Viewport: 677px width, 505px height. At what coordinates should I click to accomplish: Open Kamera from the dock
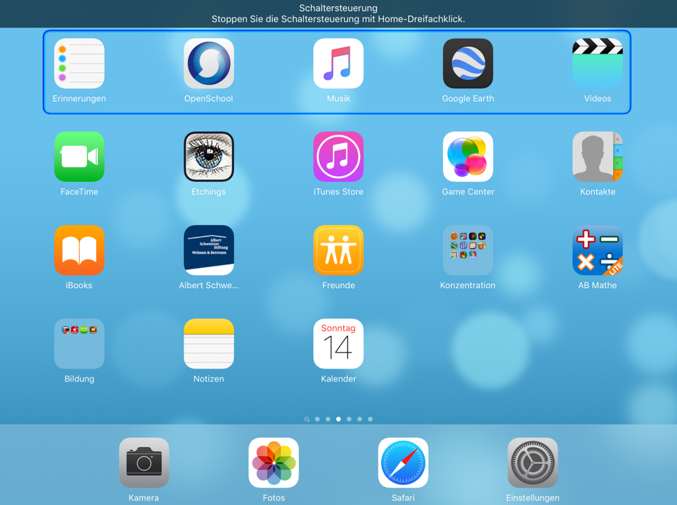pos(144,463)
